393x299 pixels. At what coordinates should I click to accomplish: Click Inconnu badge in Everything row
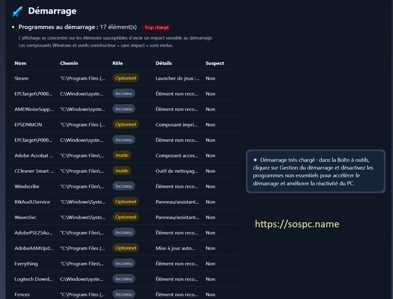124,263
